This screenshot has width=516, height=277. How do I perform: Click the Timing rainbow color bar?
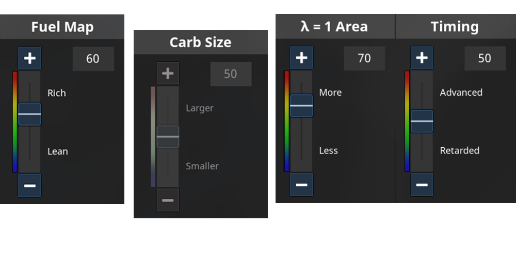point(407,121)
